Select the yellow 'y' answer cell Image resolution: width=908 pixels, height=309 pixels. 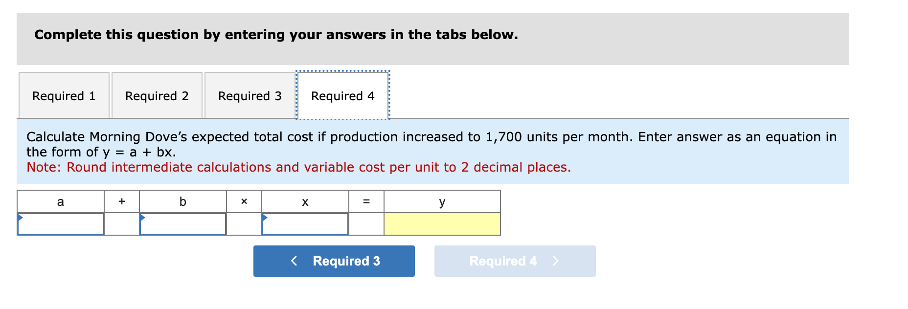442,225
